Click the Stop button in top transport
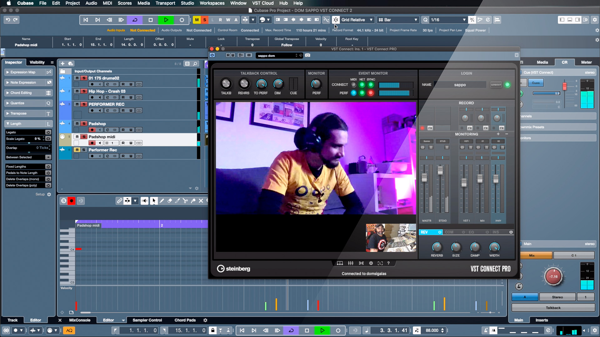 150,20
